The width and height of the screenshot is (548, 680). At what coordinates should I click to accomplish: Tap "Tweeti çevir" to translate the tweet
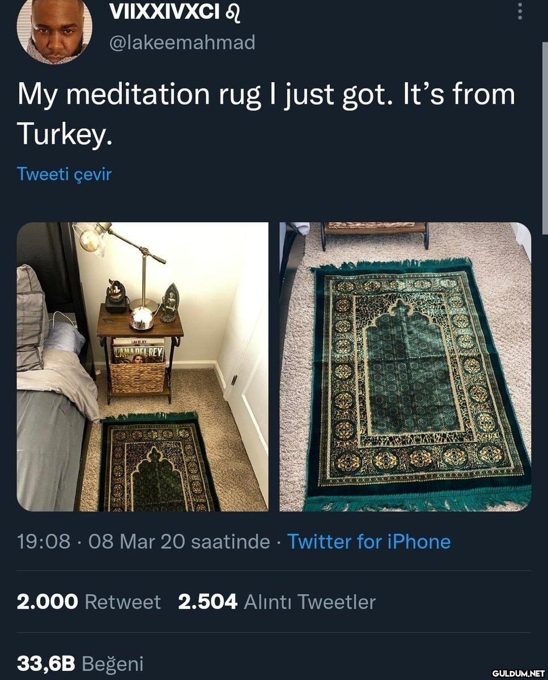click(x=64, y=174)
